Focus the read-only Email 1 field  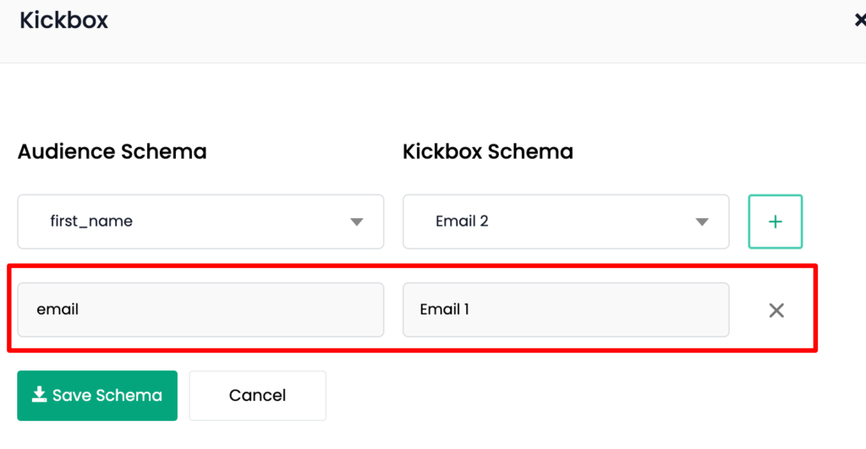(566, 309)
